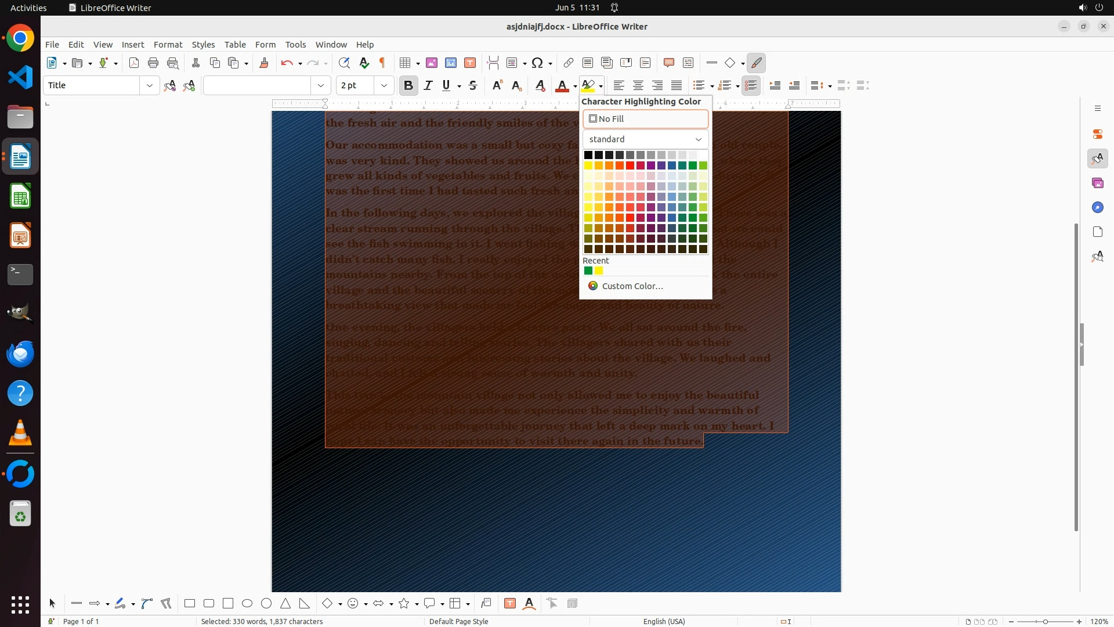Image resolution: width=1114 pixels, height=627 pixels.
Task: Open the Title paragraph style dropdown
Action: [149, 86]
